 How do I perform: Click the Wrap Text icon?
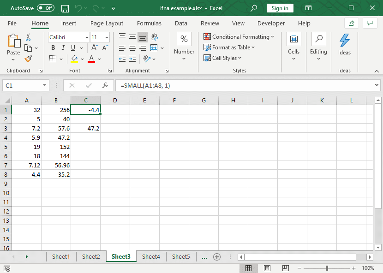click(x=155, y=37)
